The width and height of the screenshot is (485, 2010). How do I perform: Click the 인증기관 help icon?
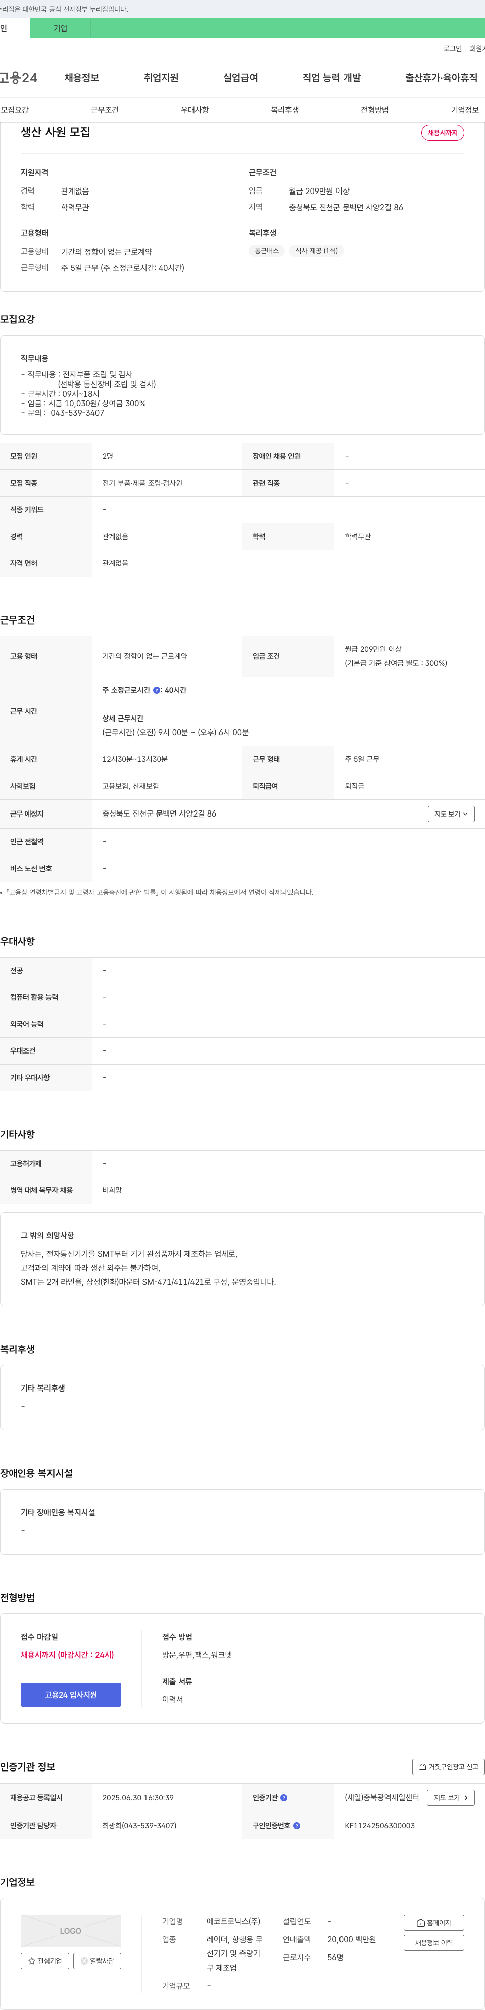pos(284,1797)
